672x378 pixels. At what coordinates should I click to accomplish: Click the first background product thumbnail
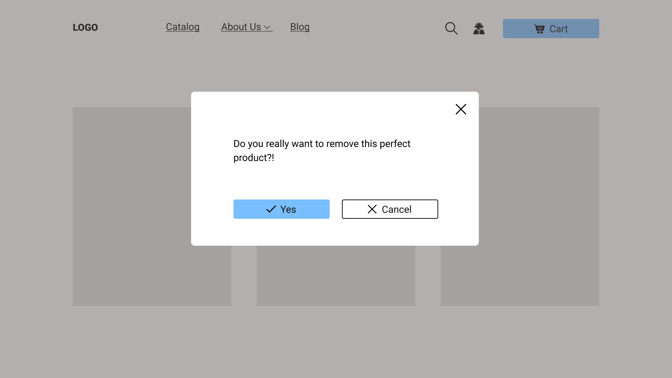[152, 206]
